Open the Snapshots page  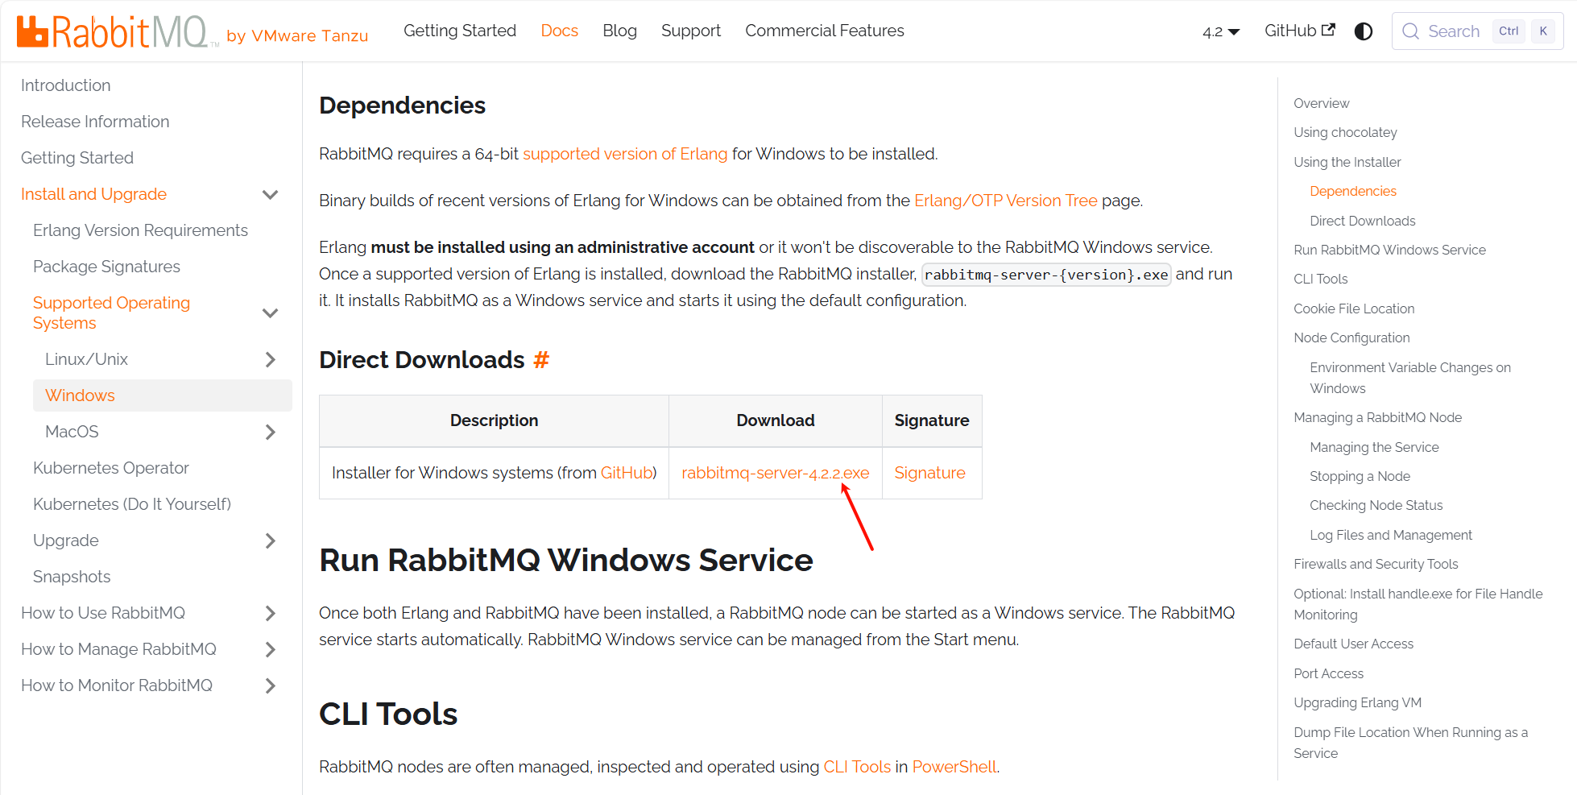click(x=72, y=577)
